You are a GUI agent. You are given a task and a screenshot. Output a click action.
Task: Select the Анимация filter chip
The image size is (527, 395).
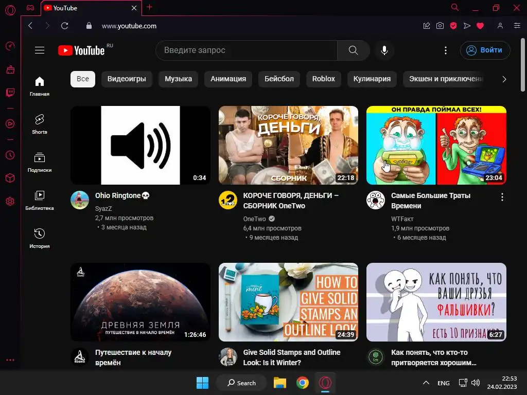point(228,79)
